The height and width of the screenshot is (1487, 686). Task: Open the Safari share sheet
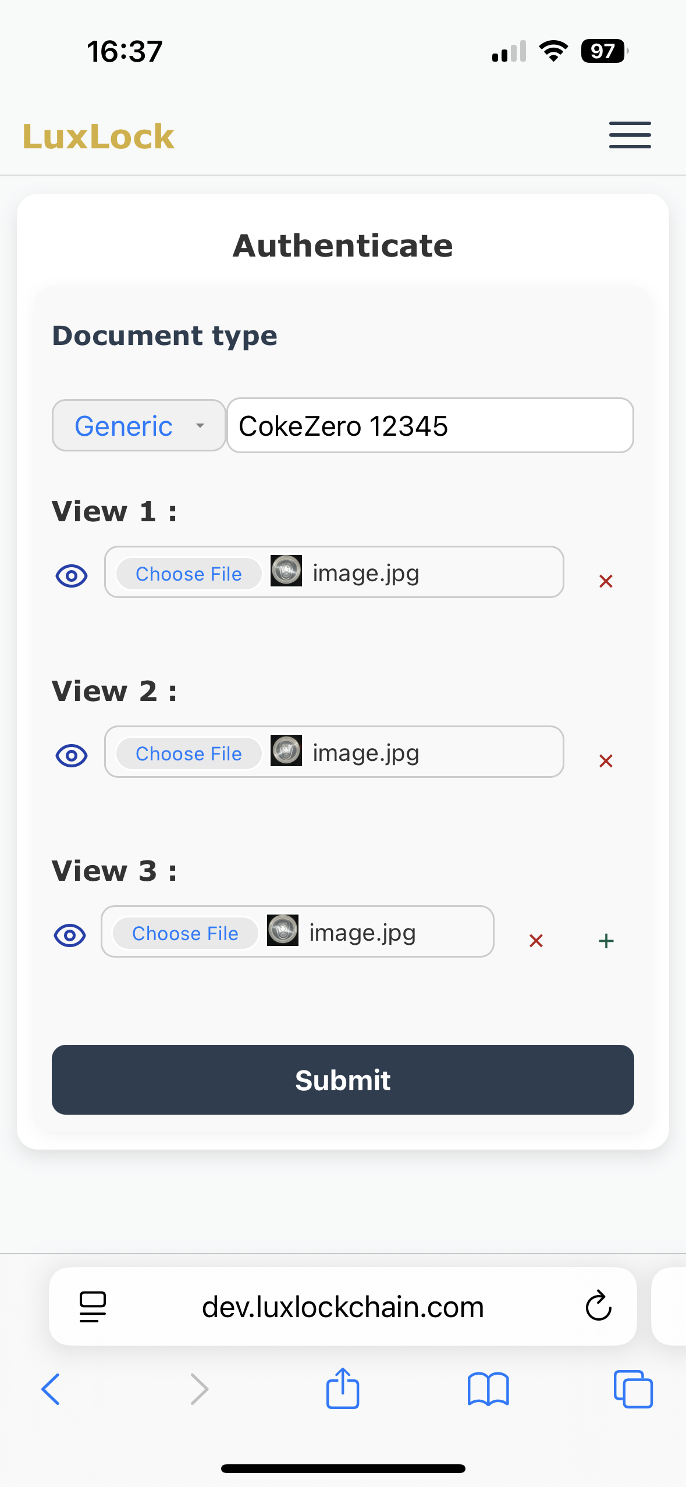pyautogui.click(x=343, y=1388)
